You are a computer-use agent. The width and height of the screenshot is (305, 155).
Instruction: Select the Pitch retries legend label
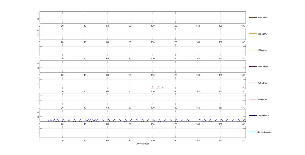point(263,67)
